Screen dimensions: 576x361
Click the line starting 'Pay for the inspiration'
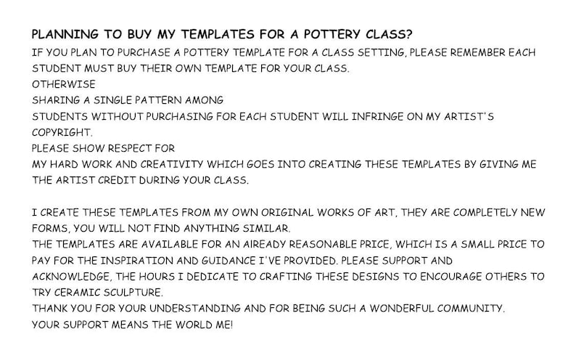tap(242, 261)
